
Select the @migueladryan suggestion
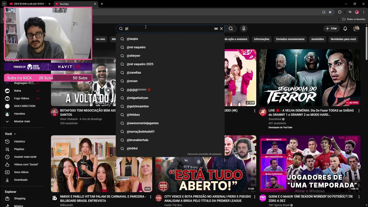pos(170,98)
